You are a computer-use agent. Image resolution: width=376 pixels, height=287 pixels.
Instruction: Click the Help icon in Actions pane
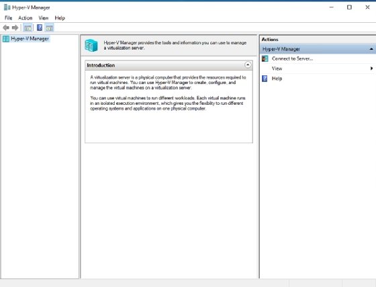coord(265,79)
